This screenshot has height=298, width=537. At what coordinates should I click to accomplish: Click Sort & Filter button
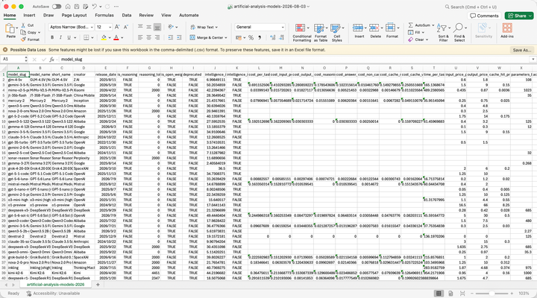443,32
